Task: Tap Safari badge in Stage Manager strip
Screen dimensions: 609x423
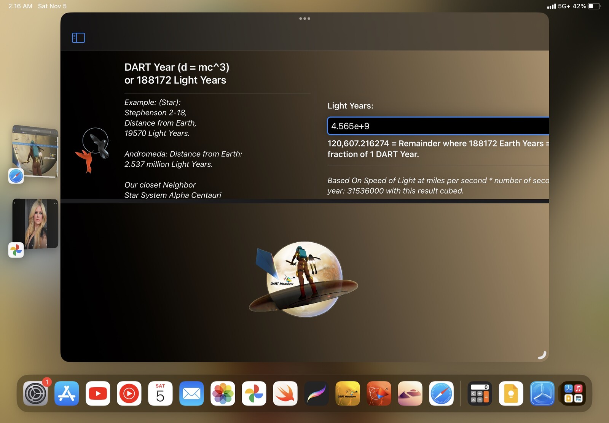Action: 16,176
